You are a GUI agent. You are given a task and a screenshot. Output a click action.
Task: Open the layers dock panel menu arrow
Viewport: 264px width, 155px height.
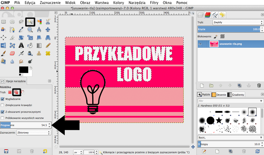coord(262,15)
